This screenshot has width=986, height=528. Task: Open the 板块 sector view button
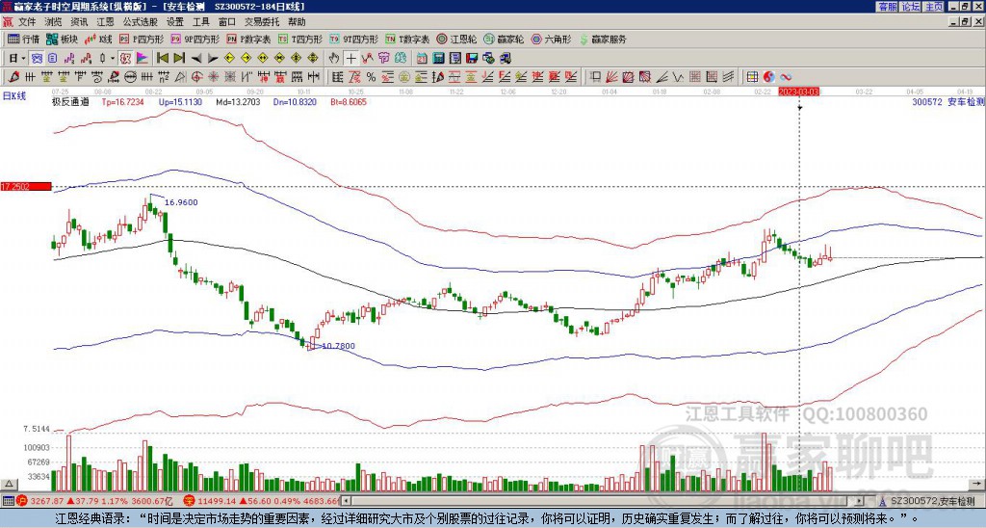pyautogui.click(x=62, y=39)
